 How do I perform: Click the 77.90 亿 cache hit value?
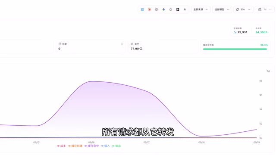(x=136, y=49)
